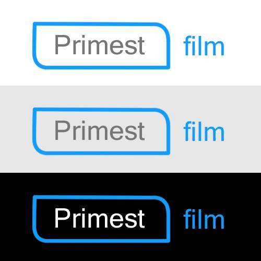Screen dimensions: 261x261
Task: Select the blue rounded box on gray background
Action: point(101,131)
